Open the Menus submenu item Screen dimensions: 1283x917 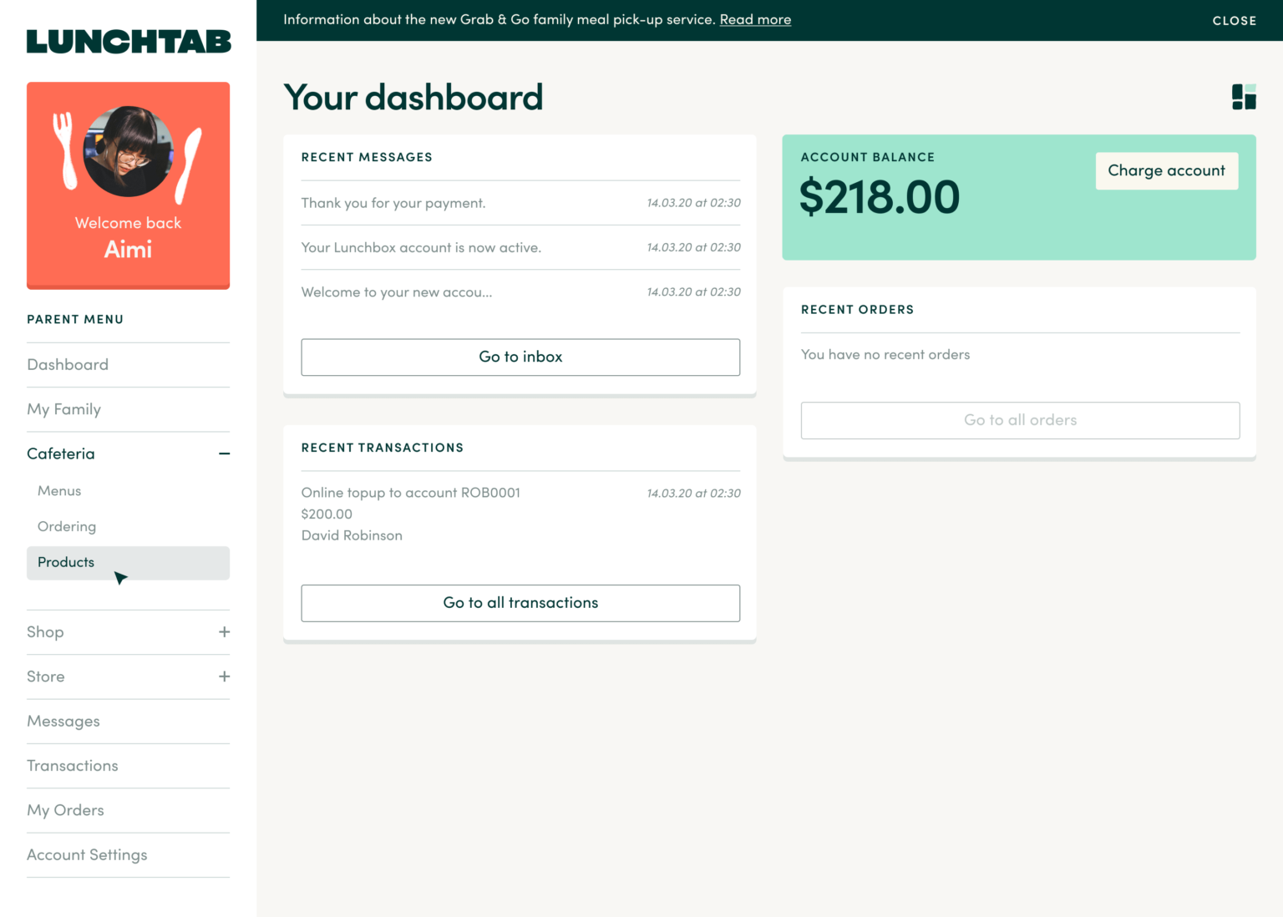58,491
